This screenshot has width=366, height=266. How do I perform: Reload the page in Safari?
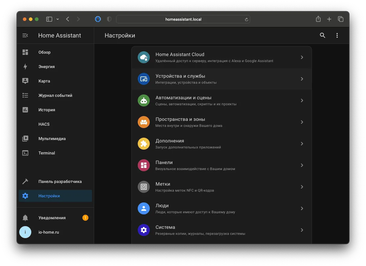tap(246, 19)
